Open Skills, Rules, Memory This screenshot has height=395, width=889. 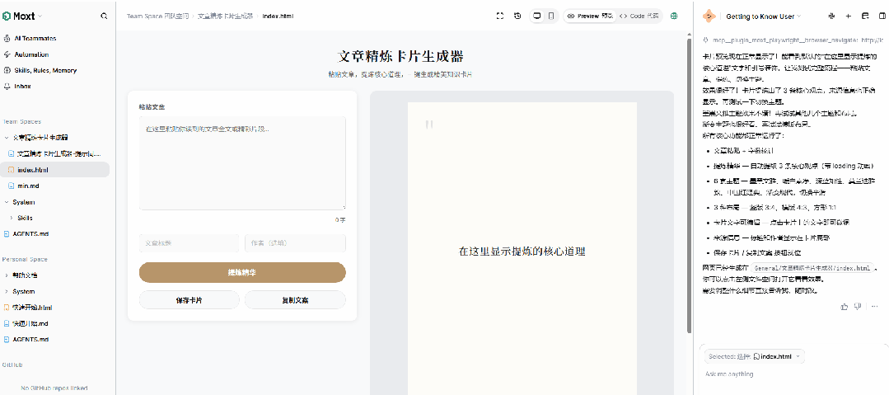[x=44, y=70]
